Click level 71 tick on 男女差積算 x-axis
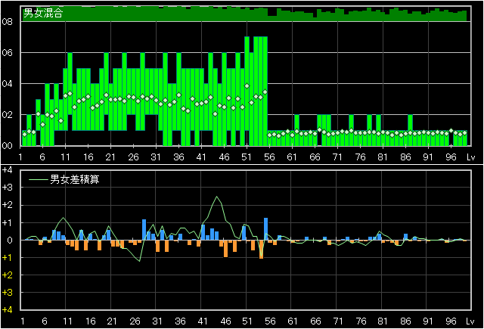This screenshot has height=329, width=484. pos(338,321)
